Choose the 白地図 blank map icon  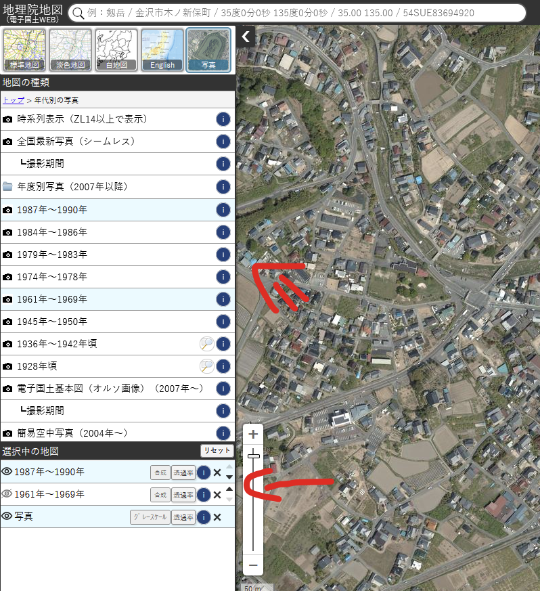coord(116,50)
